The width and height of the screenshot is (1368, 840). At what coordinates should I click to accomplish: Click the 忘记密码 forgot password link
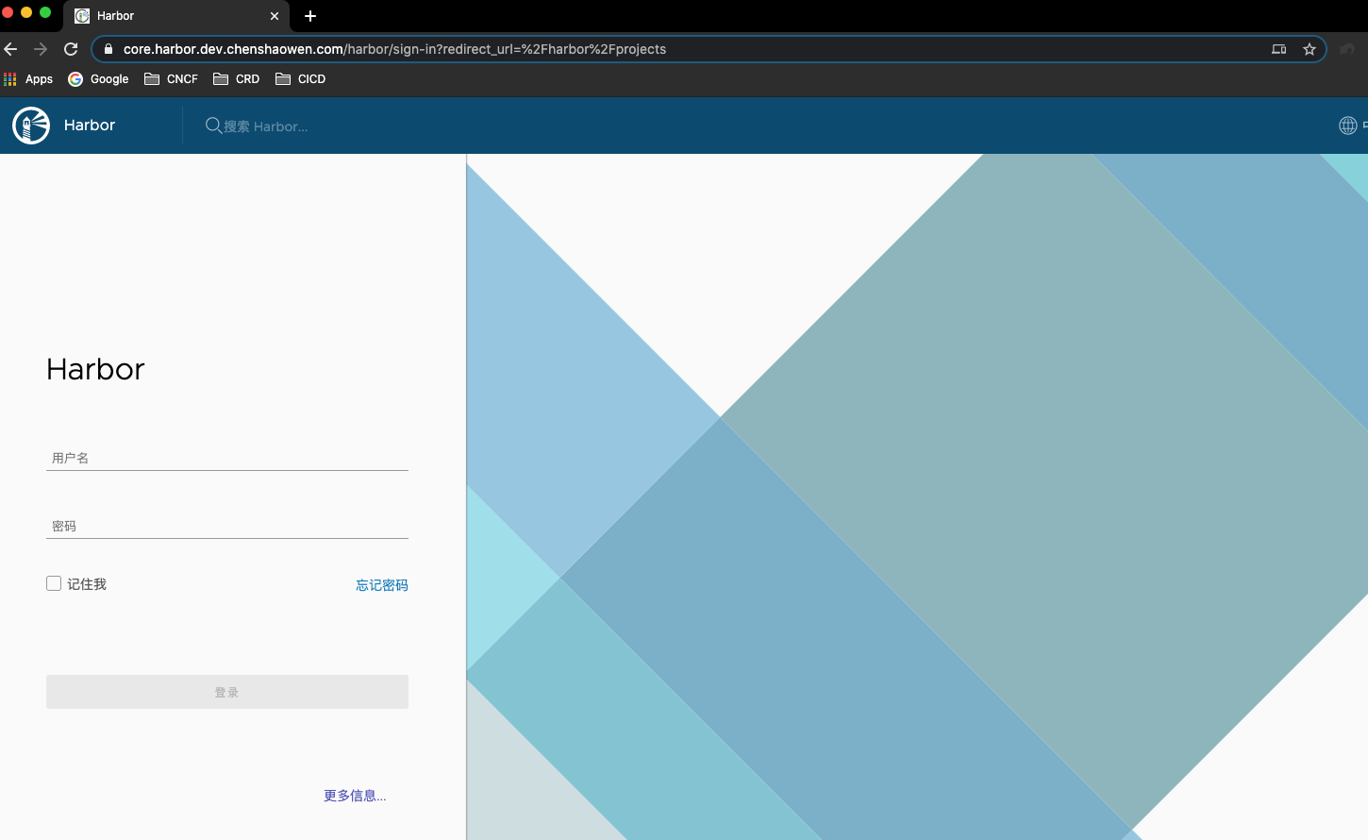click(x=382, y=585)
